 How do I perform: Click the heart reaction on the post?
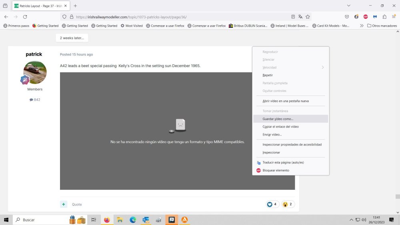coord(270,204)
